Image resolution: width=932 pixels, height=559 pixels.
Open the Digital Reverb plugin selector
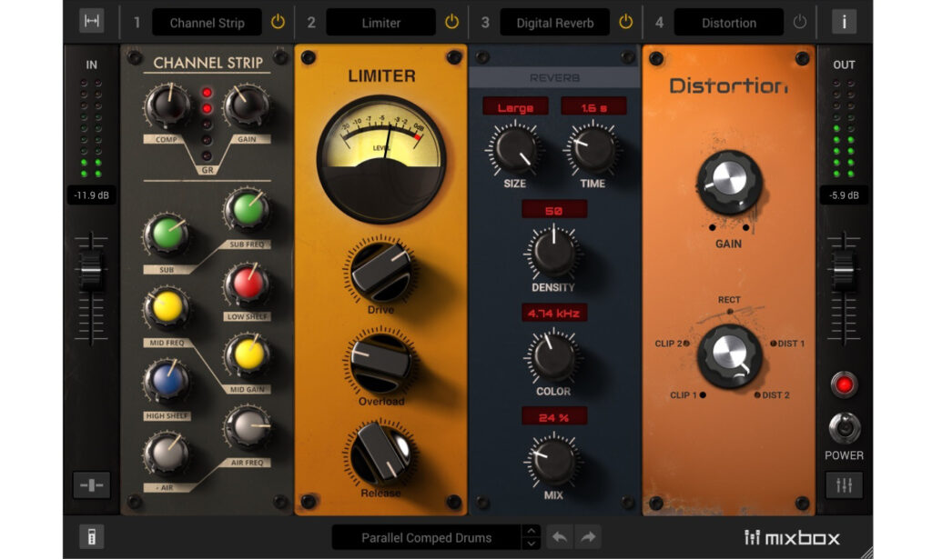pyautogui.click(x=554, y=22)
